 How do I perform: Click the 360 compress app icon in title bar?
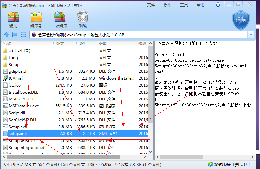coord(4,5)
